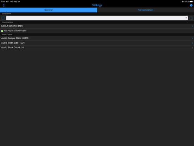The image size is (194, 146).
Task: Select Audio Block Count: 10 row
Action: click(x=97, y=48)
